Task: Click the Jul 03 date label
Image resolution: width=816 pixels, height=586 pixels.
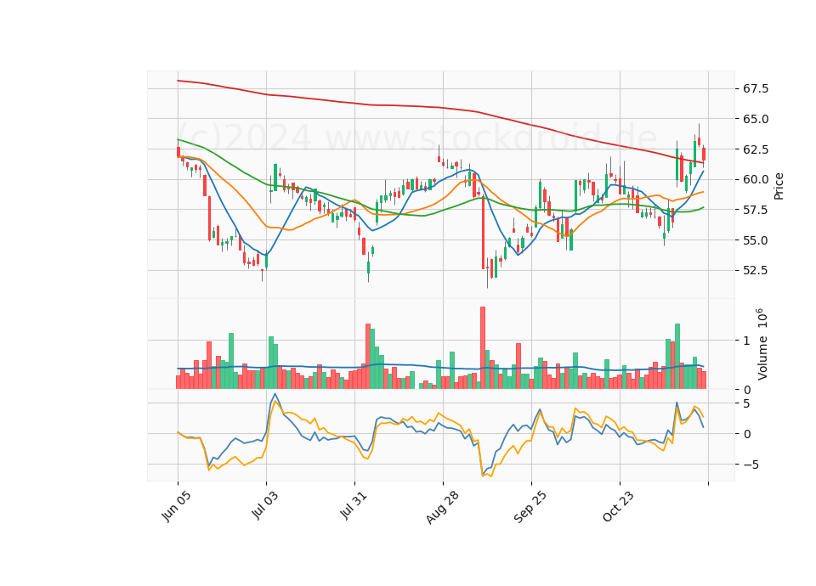Action: tap(265, 505)
